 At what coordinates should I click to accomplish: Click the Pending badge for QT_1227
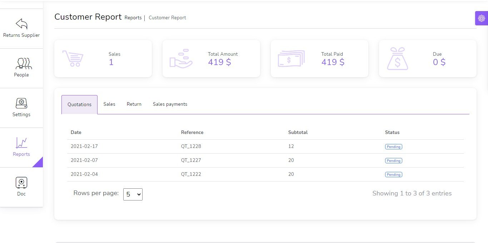[x=393, y=161]
